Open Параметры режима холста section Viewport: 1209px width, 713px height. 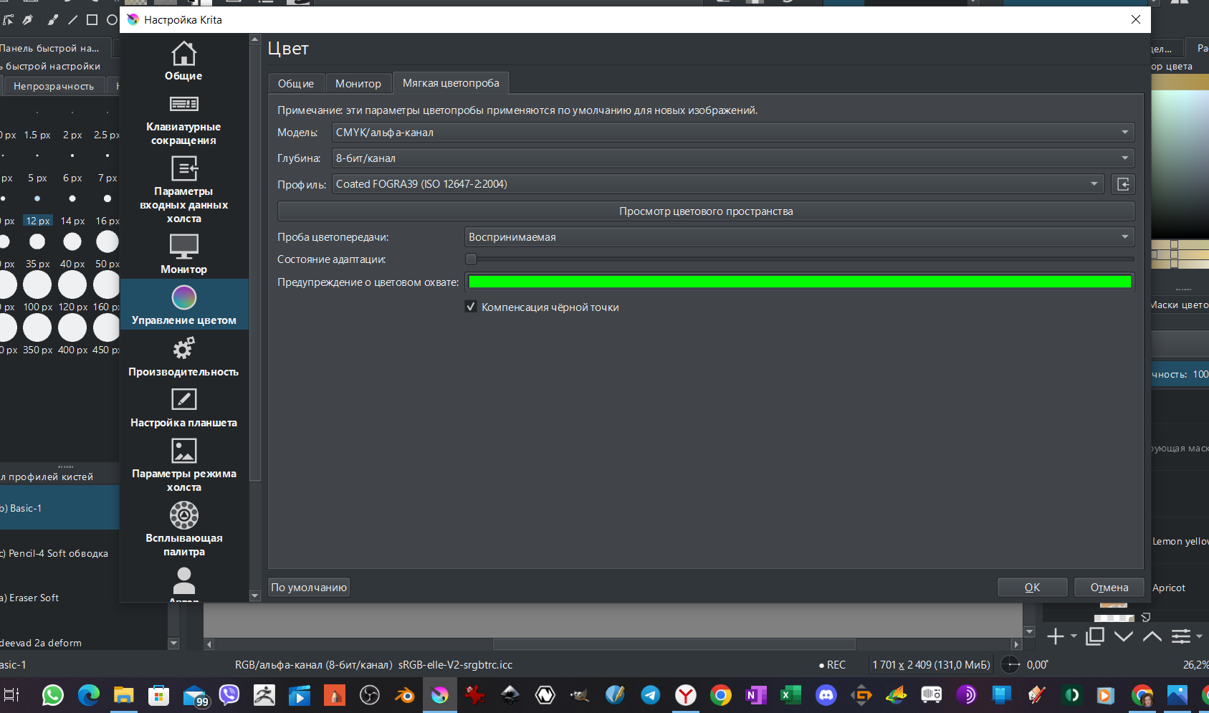point(183,465)
